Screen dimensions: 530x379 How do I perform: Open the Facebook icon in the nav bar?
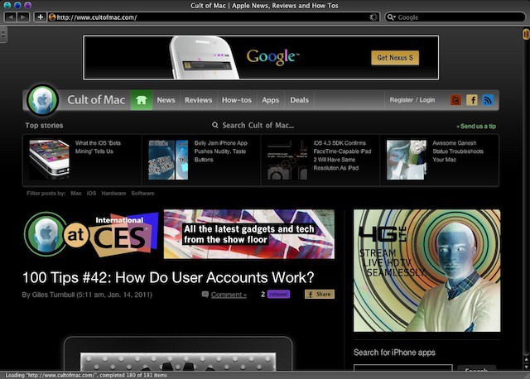(x=472, y=100)
